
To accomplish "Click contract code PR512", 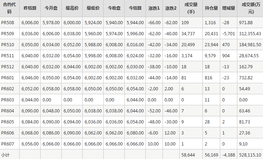I will [7, 67].
